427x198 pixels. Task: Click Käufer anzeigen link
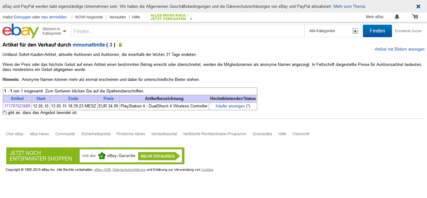coord(230,106)
